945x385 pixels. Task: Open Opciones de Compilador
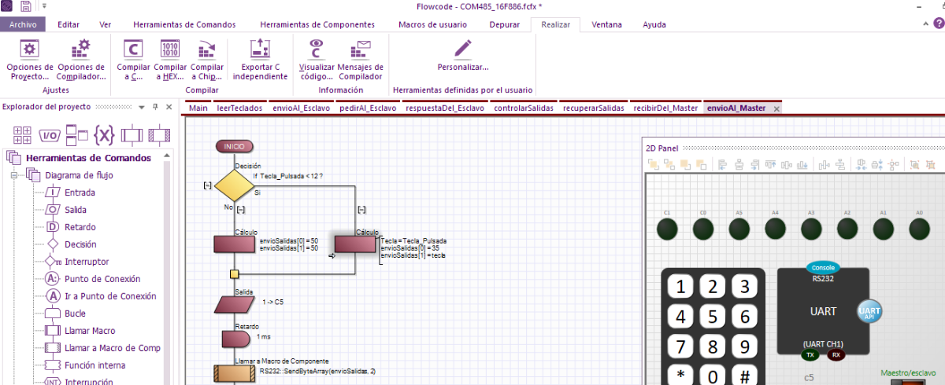81,60
